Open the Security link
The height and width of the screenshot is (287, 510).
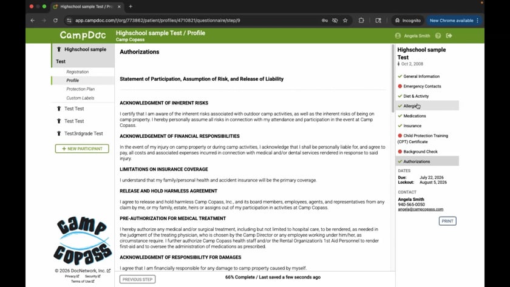[93, 276]
